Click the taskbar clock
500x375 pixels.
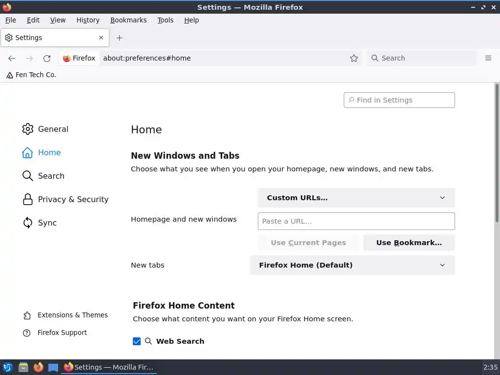click(x=490, y=367)
